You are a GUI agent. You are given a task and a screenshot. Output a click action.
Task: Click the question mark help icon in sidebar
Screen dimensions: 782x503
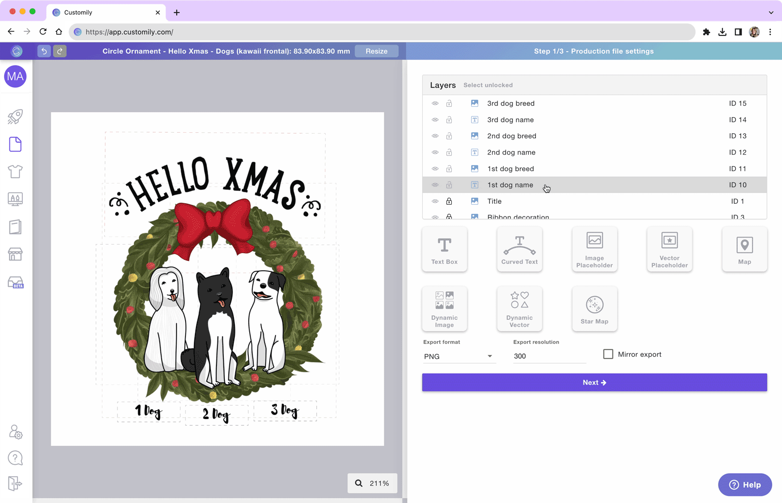click(x=15, y=458)
